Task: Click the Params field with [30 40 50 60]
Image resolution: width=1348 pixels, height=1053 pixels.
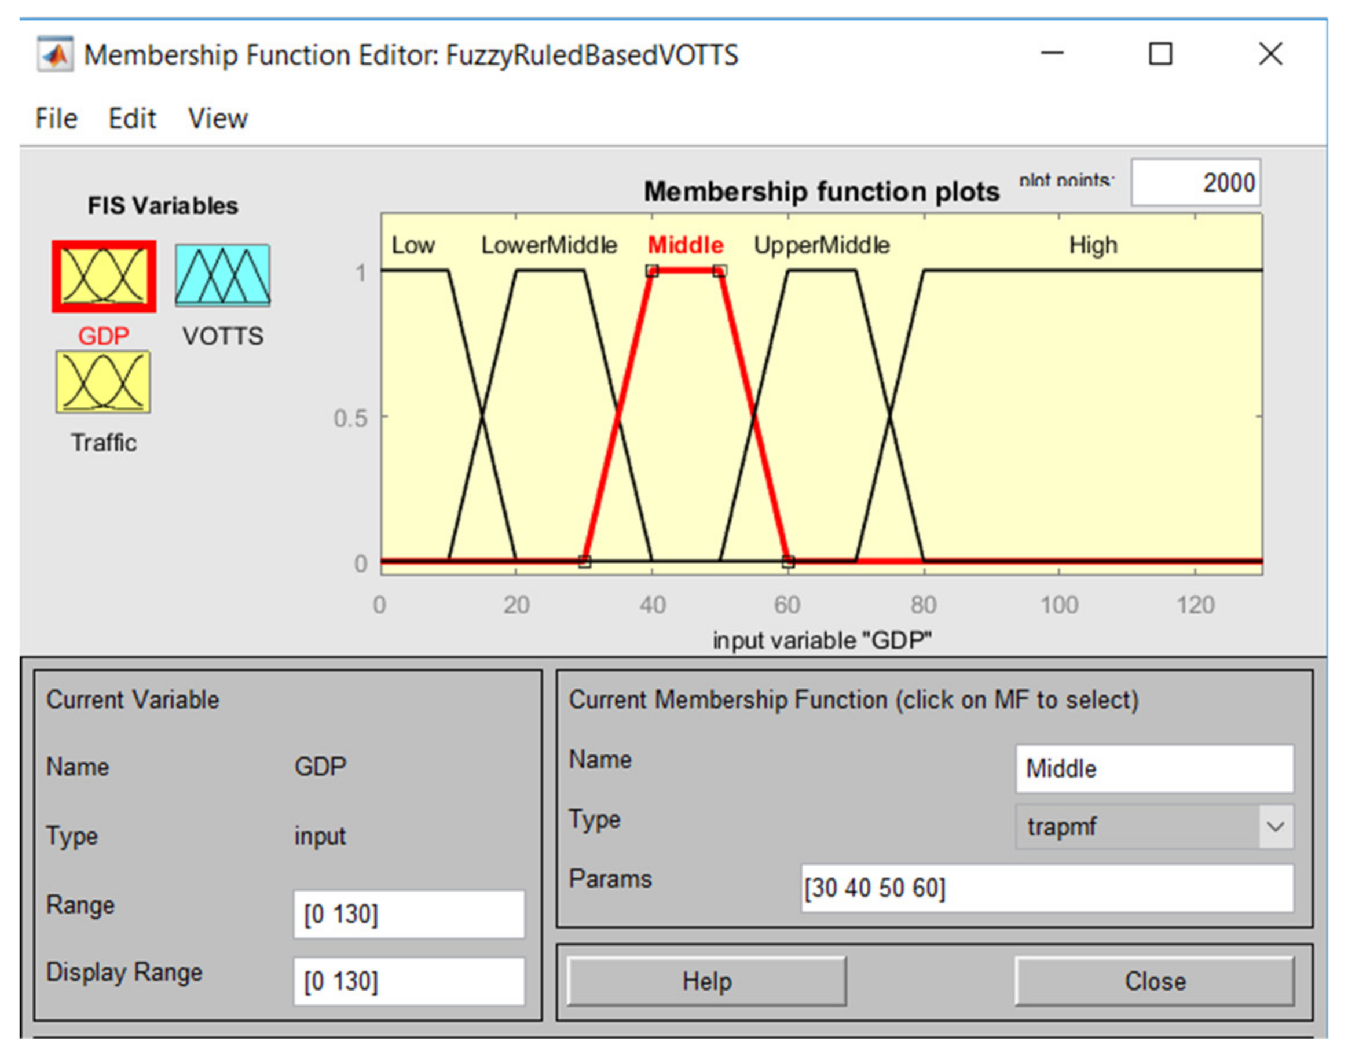Action: 1047,888
